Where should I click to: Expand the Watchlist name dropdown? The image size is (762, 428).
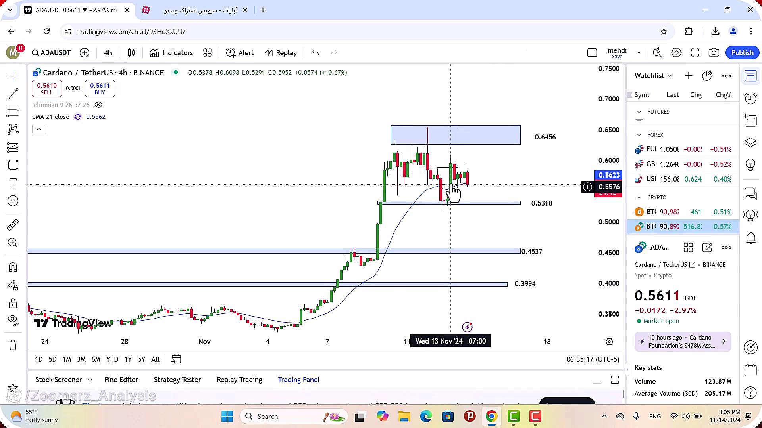tap(653, 76)
